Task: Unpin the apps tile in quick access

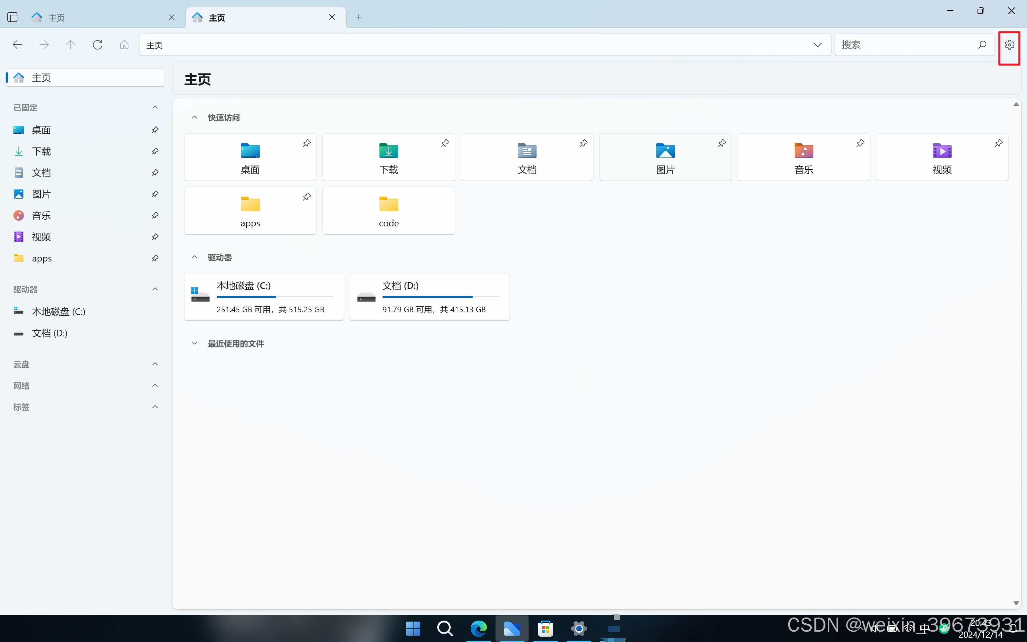Action: [307, 197]
